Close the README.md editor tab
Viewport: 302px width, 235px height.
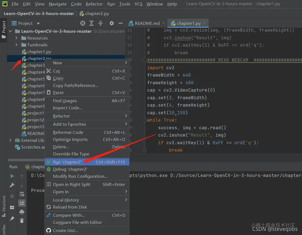(164, 23)
